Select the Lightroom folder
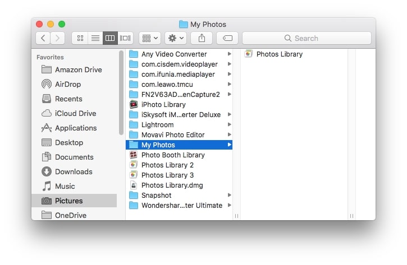The image size is (407, 265). (179, 124)
